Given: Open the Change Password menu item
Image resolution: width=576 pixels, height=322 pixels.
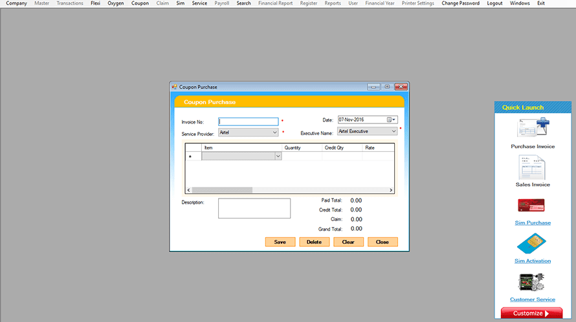Looking at the screenshot, I should (461, 3).
